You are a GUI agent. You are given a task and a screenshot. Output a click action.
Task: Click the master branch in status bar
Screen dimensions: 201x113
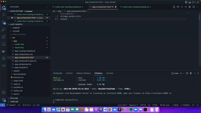11,105
